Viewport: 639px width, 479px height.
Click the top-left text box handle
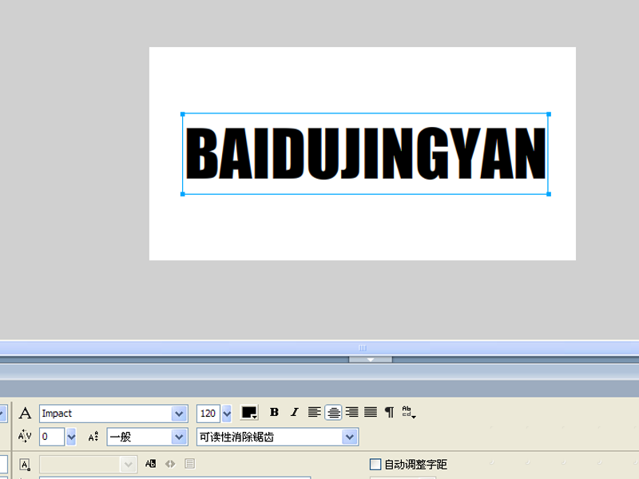[183, 114]
